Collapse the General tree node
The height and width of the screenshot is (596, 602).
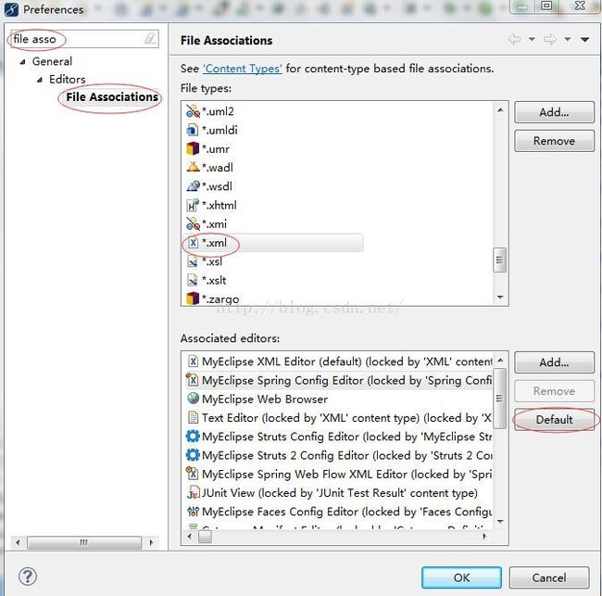pos(22,61)
